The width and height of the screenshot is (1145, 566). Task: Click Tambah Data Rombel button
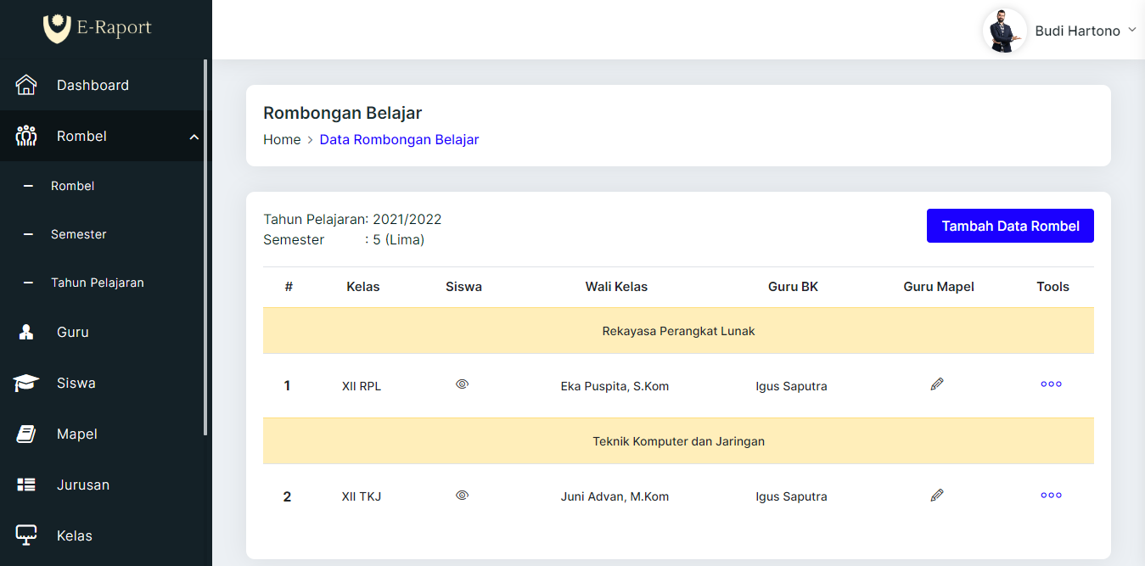pyautogui.click(x=1010, y=226)
